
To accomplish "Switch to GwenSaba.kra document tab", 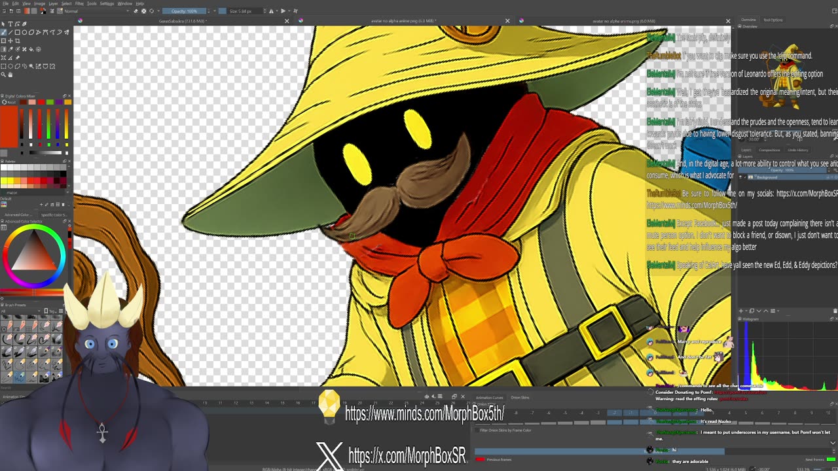I will pyautogui.click(x=183, y=21).
